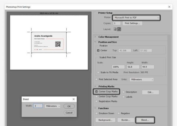This screenshot has width=177, height=126.
Task: Open the Background function dialog
Action: pyautogui.click(x=105, y=120)
